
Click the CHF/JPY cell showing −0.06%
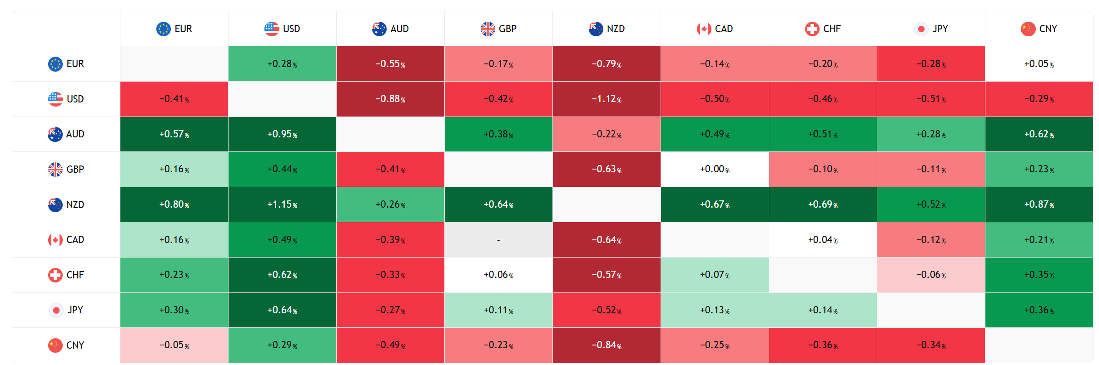tap(931, 275)
